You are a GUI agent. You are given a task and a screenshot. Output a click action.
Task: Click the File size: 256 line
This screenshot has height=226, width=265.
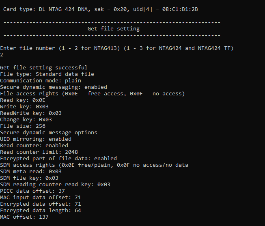(x=23, y=126)
